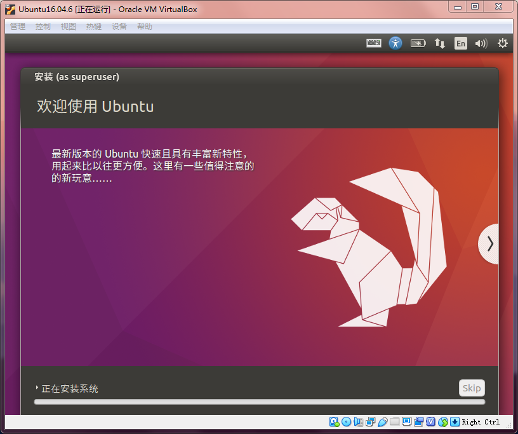Open the 控制 menu
Screen dimensions: 518x434
(x=43, y=27)
